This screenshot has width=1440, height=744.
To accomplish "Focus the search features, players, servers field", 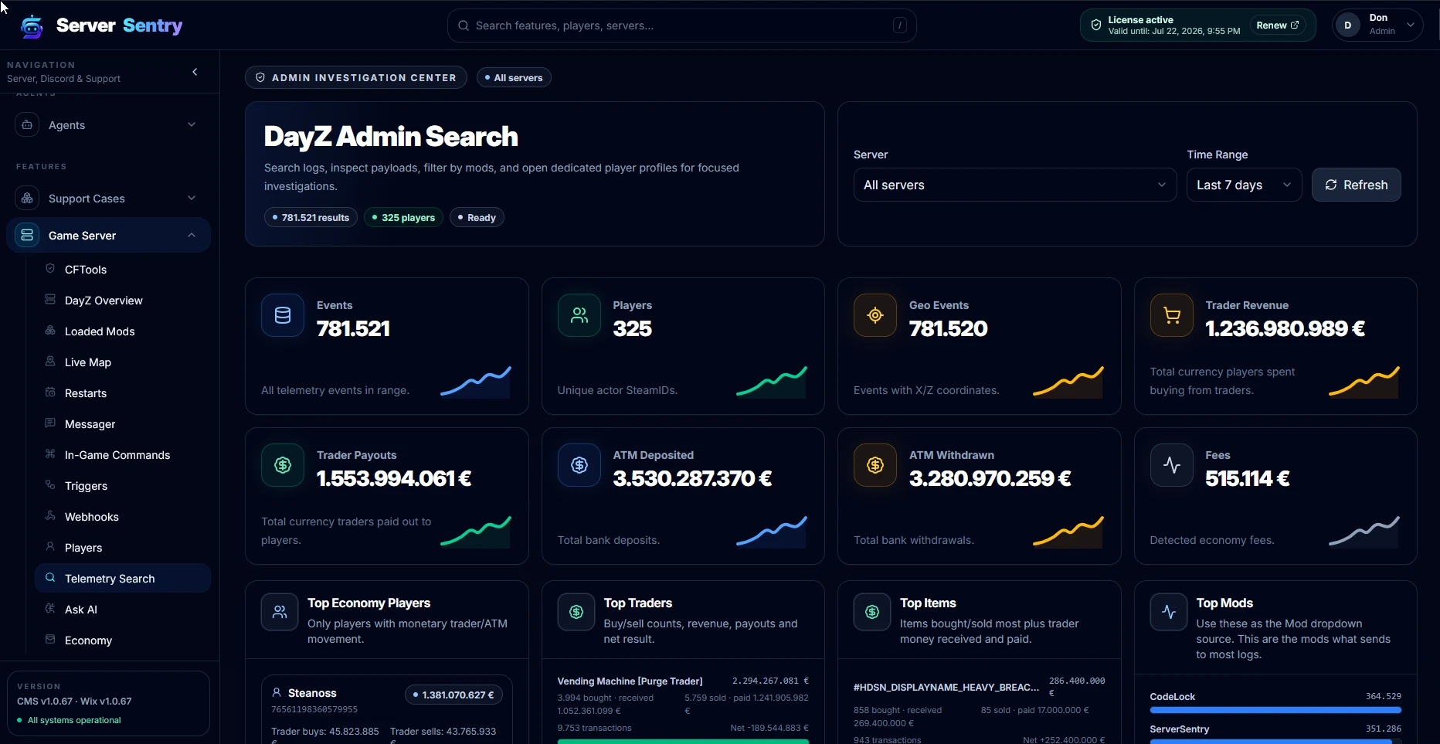I will pos(681,25).
